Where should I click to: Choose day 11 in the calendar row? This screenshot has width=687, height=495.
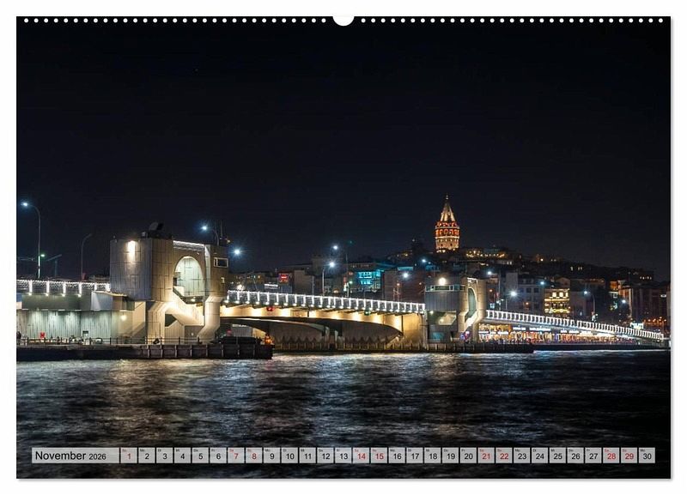(307, 456)
